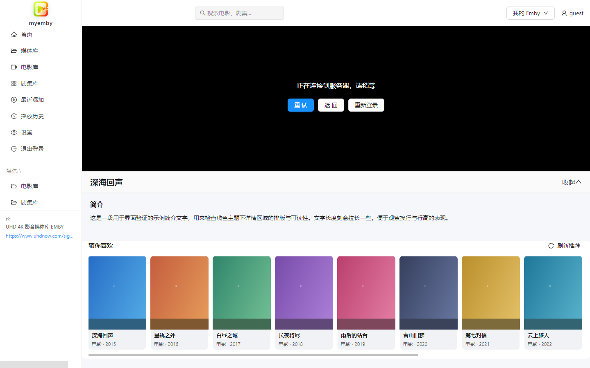The height and width of the screenshot is (368, 590).
Task: Click the play-circle icon beside 最近添加
Action: tap(14, 100)
